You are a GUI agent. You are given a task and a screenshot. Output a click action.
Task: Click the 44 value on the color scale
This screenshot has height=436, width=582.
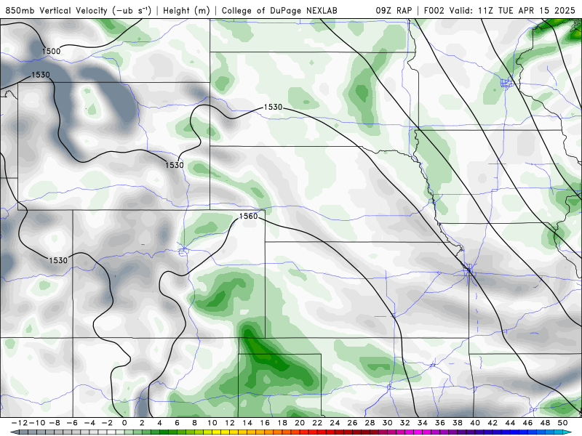(511, 423)
